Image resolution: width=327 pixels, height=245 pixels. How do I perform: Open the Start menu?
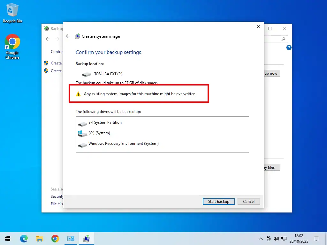click(x=7, y=238)
